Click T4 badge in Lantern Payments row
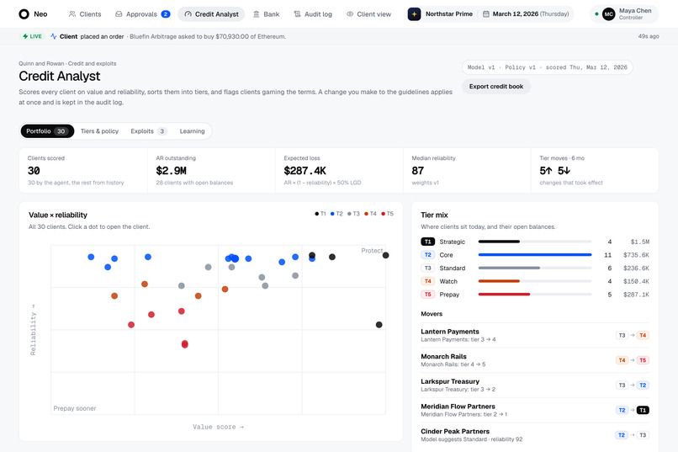The width and height of the screenshot is (678, 452). tap(643, 335)
